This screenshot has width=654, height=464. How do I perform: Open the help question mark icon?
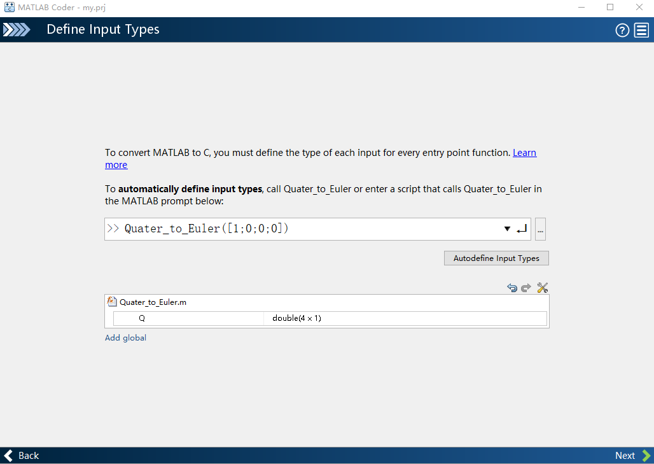pyautogui.click(x=622, y=30)
